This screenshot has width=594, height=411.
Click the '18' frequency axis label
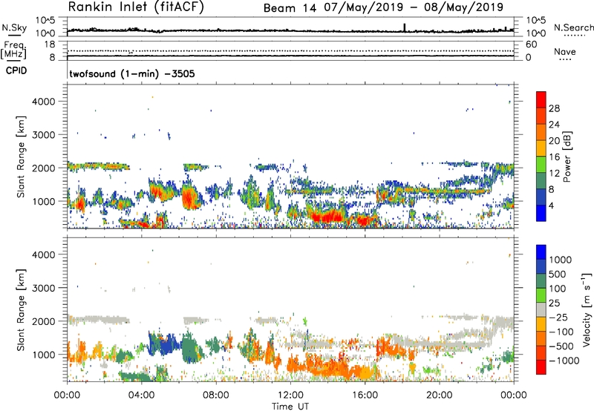point(50,45)
